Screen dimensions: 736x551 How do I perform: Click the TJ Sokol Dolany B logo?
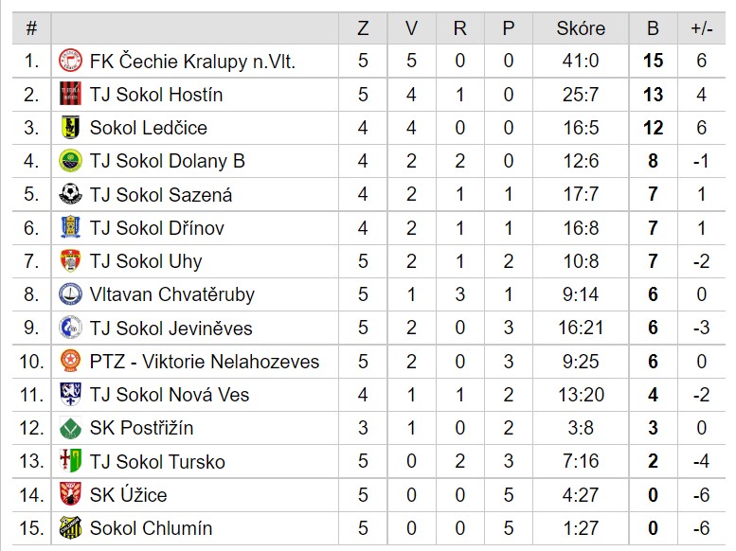[x=70, y=161]
